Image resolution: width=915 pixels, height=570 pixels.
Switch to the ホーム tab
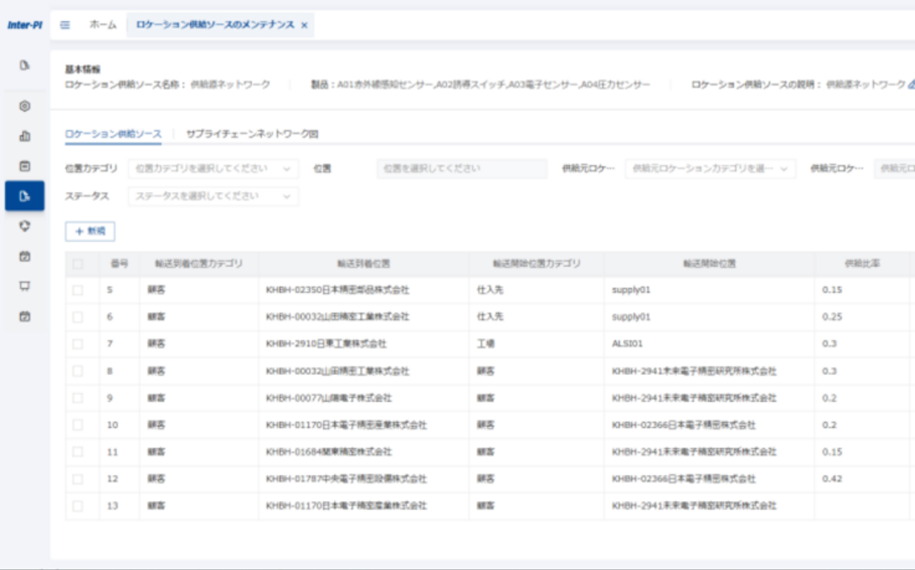click(x=103, y=25)
